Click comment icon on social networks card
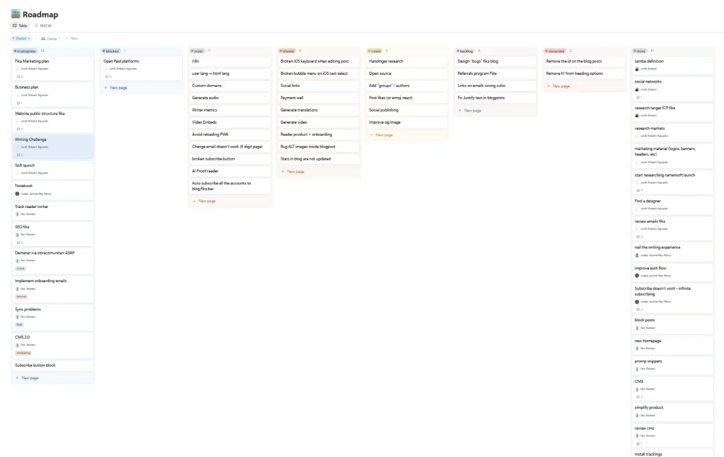724x457 pixels. (x=637, y=97)
